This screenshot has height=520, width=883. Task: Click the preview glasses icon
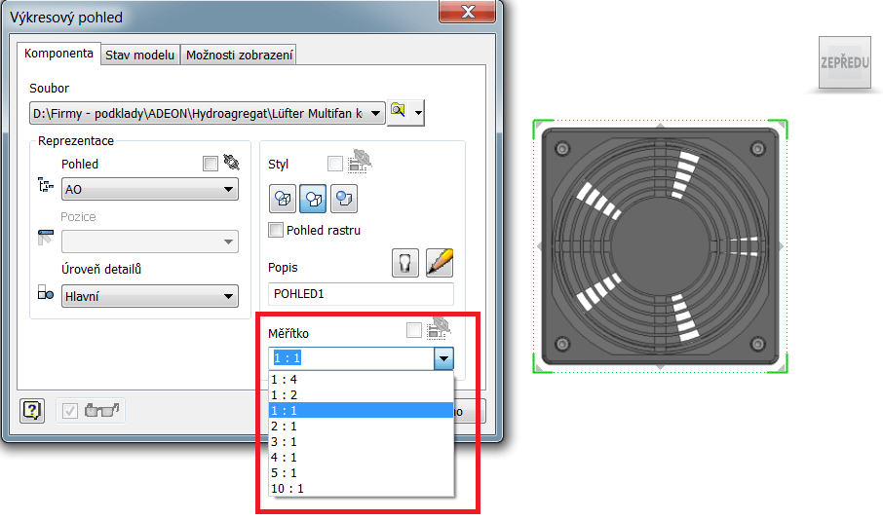tap(102, 410)
